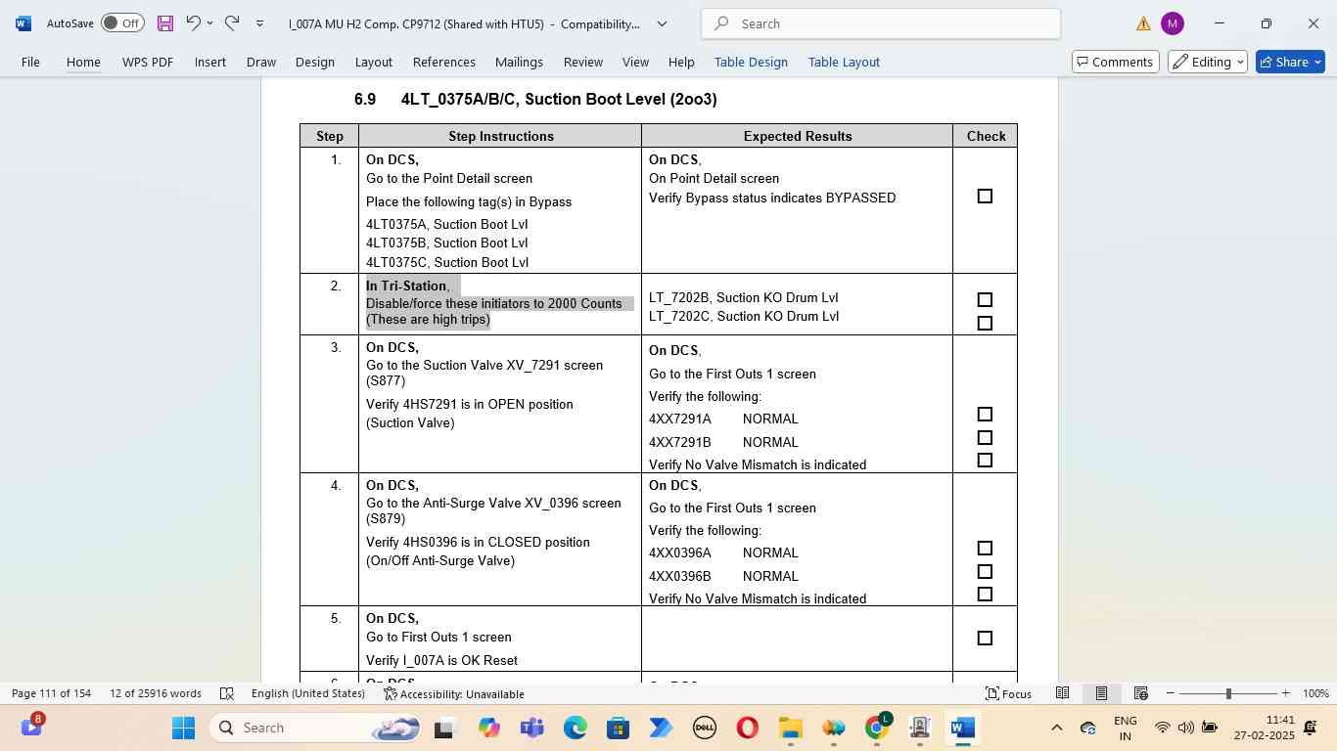The height and width of the screenshot is (751, 1337).
Task: Undo the last action
Action: (x=194, y=22)
